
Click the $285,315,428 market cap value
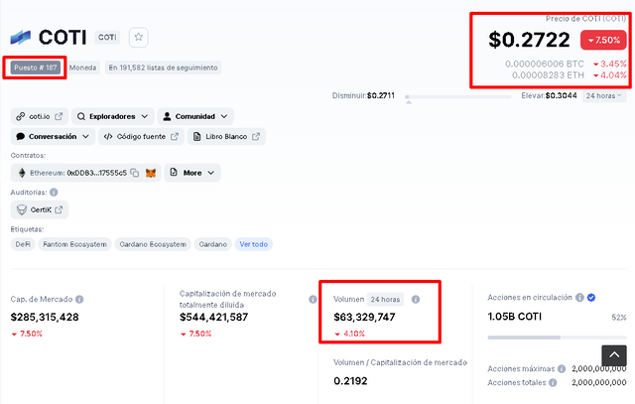click(x=45, y=317)
